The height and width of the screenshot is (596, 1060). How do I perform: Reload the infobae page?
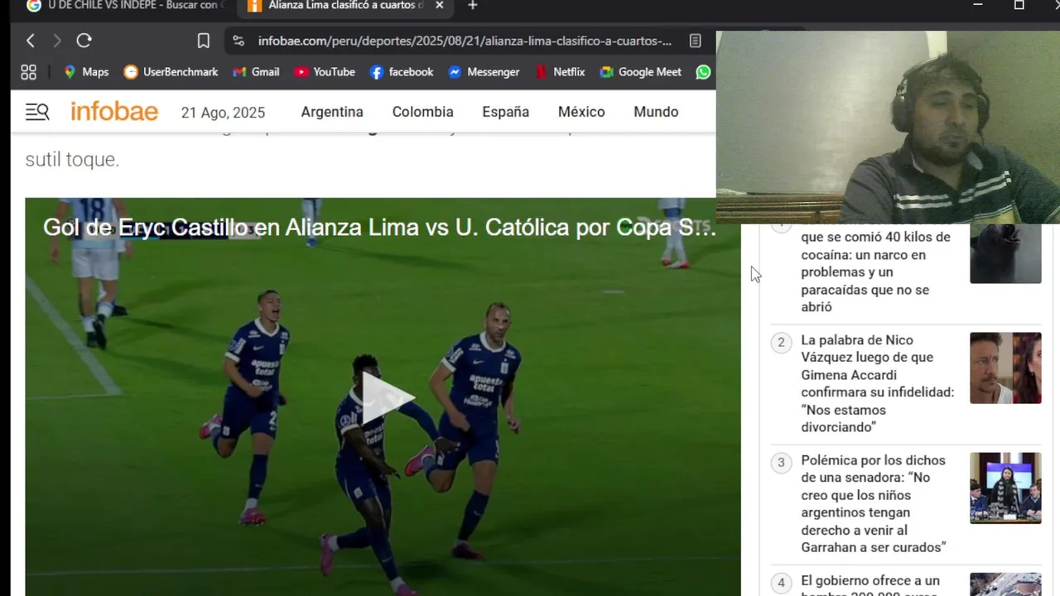84,41
